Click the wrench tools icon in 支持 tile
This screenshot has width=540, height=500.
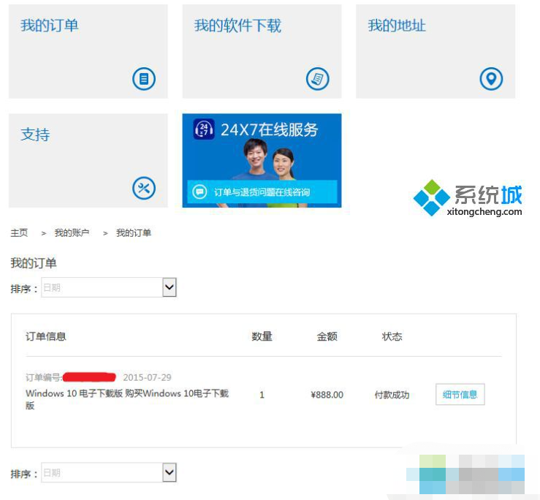coord(144,188)
